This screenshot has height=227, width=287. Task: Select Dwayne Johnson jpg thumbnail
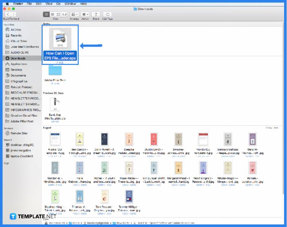pos(178,139)
